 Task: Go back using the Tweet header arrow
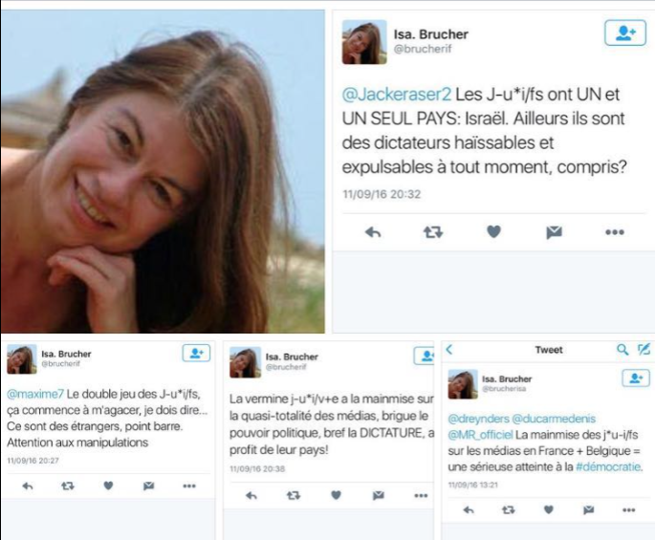pyautogui.click(x=449, y=349)
